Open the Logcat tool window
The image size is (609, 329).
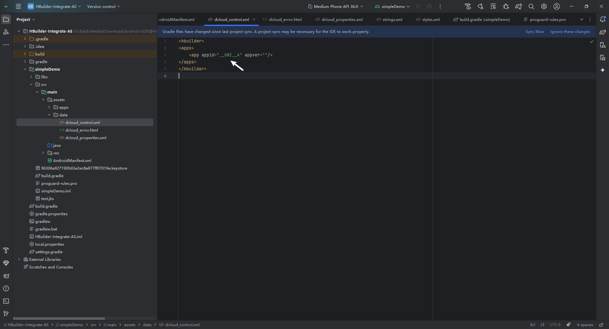6,276
